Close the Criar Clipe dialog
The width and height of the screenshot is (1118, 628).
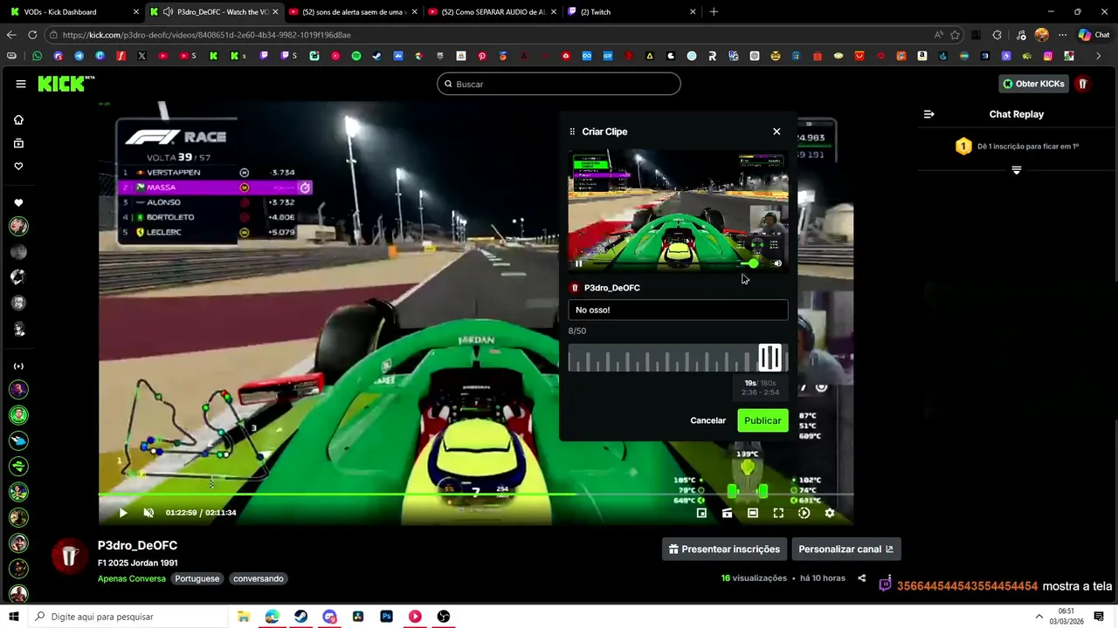pos(776,132)
